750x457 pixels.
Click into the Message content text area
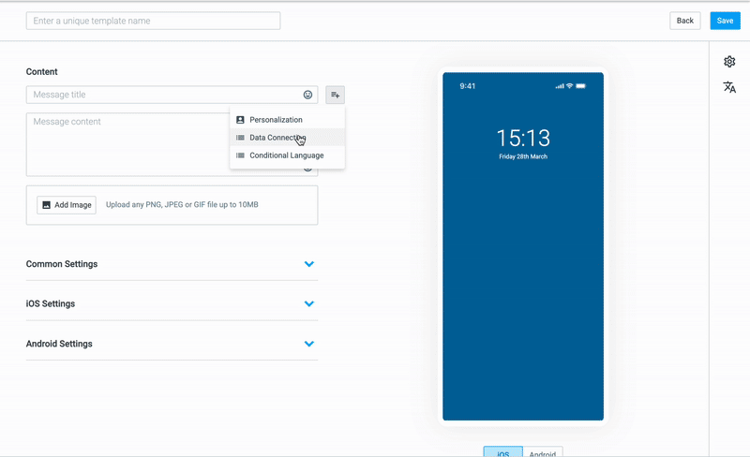coord(127,144)
